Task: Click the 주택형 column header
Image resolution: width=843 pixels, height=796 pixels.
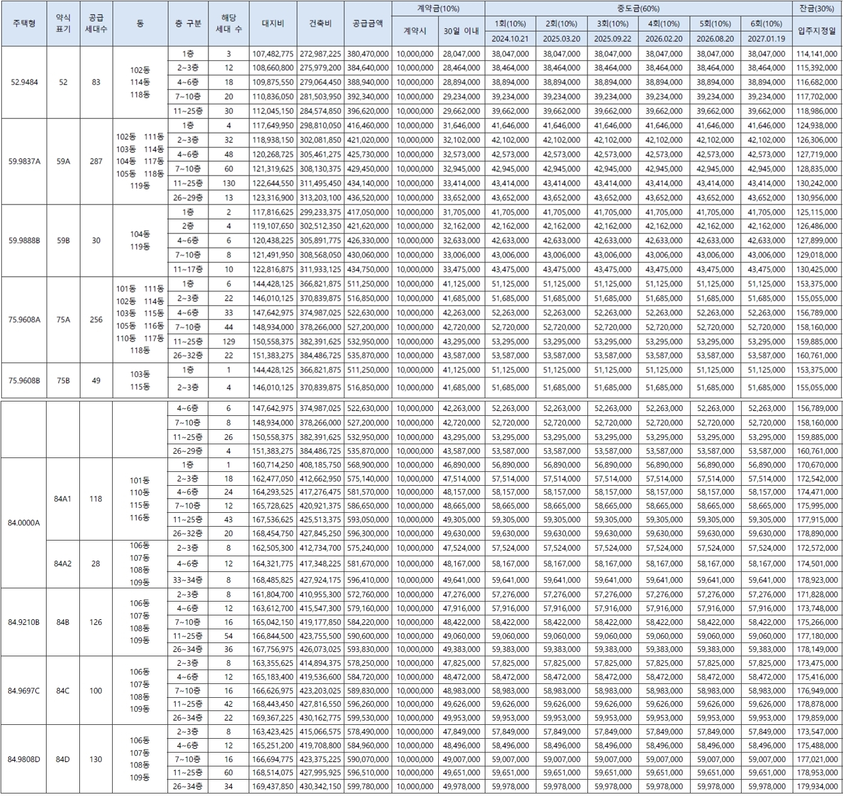Action: [24, 23]
